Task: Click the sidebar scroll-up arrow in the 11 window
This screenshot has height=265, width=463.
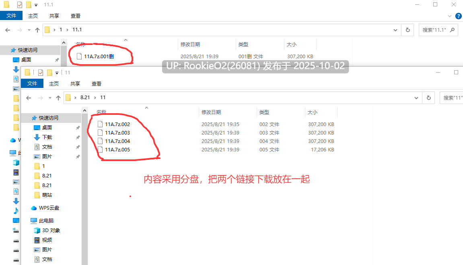Action: (x=85, y=110)
